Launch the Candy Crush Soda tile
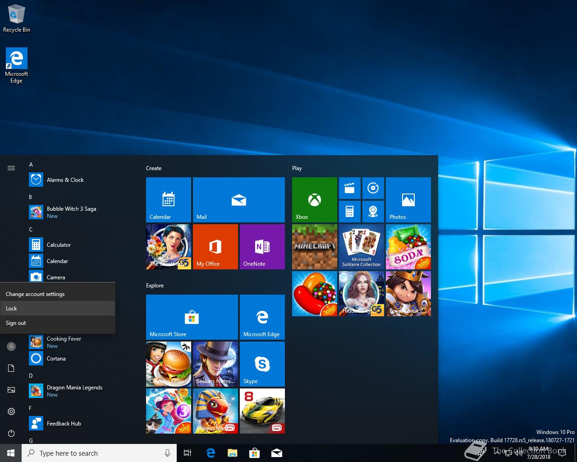Image resolution: width=577 pixels, height=462 pixels. point(408,247)
